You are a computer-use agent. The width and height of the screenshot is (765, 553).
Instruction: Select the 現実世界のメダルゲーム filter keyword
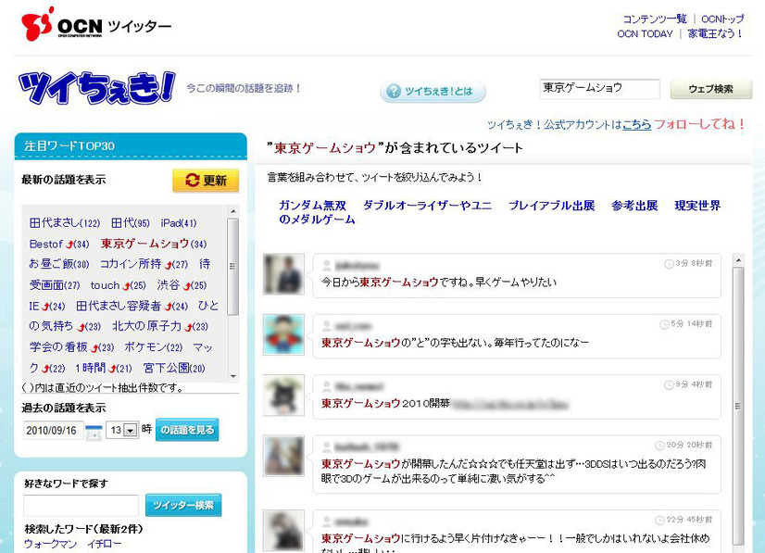click(697, 206)
